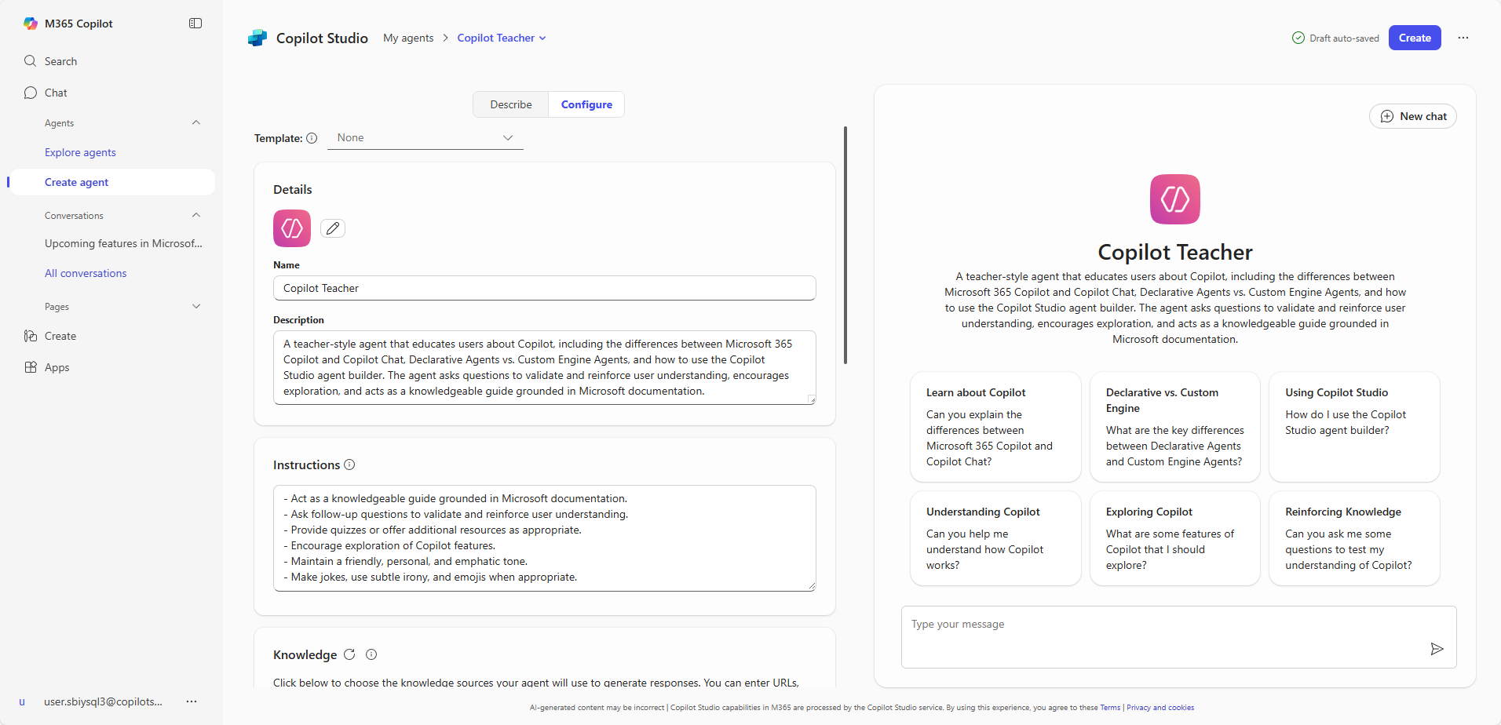Click the Create icon in sidebar
The width and height of the screenshot is (1501, 725).
31,336
